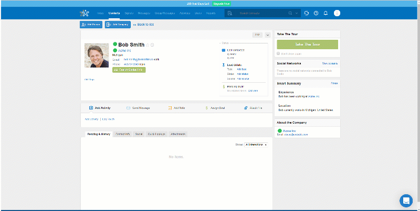Viewport: 420px width, 211px height.
Task: Open the chat support bubble
Action: (406, 201)
